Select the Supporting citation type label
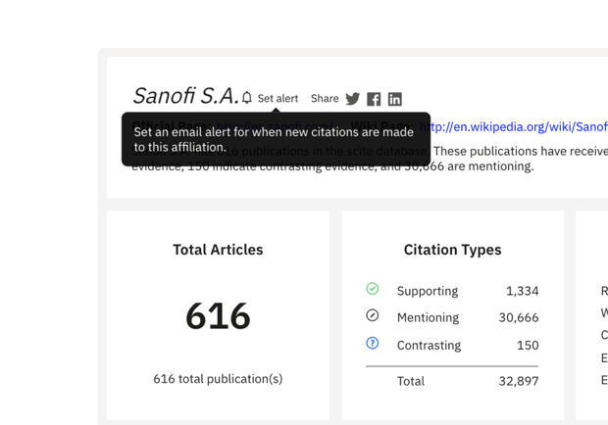This screenshot has width=608, height=425. (x=427, y=291)
